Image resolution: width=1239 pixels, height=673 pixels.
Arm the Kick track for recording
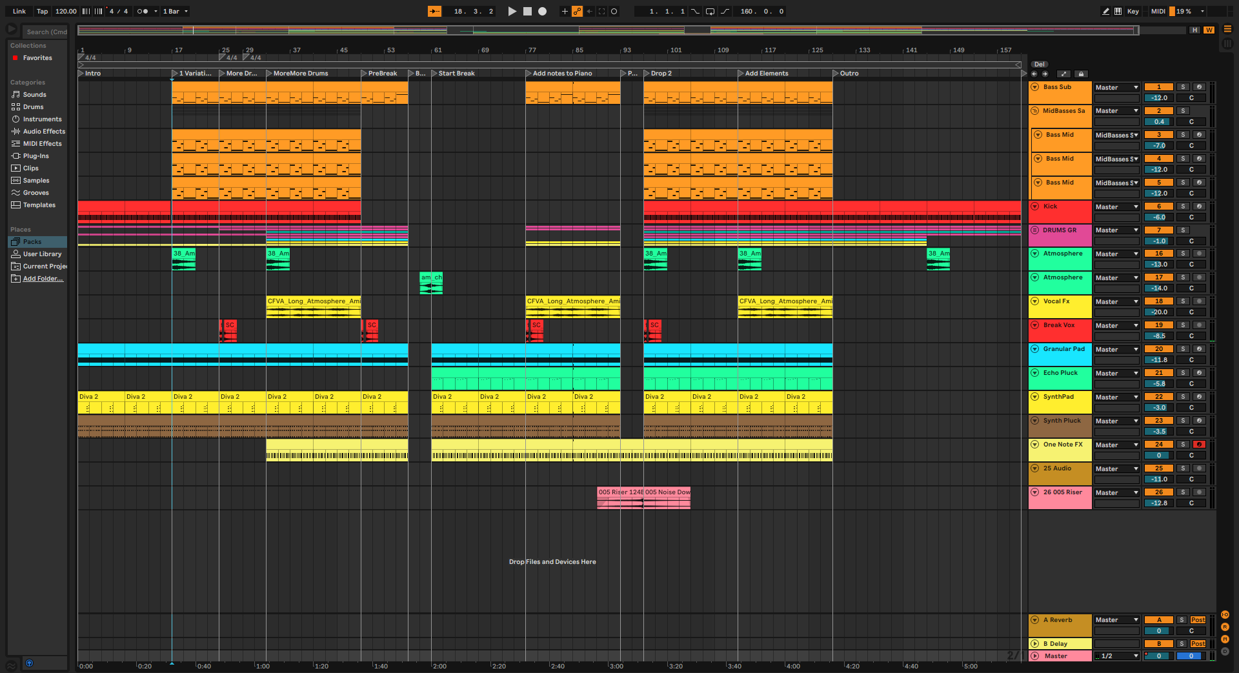(1199, 206)
